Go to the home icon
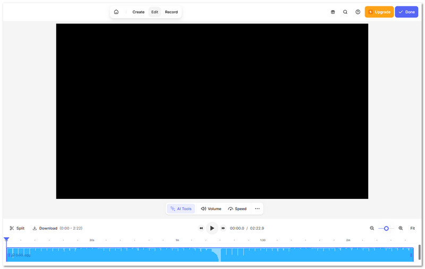 coord(116,12)
